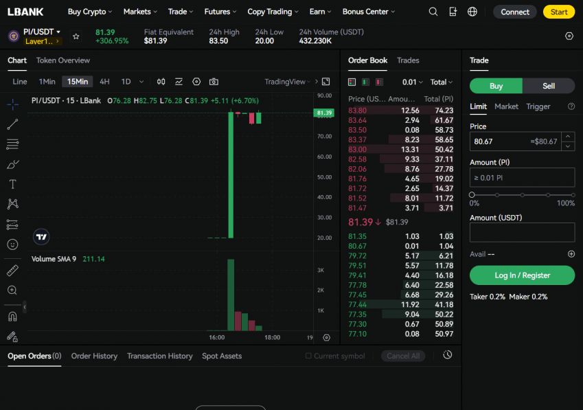Go to LBANK home logo
583x410 pixels.
point(25,12)
